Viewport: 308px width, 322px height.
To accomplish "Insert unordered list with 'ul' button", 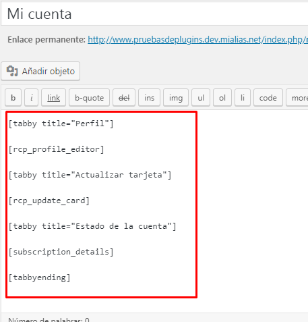I will [201, 98].
